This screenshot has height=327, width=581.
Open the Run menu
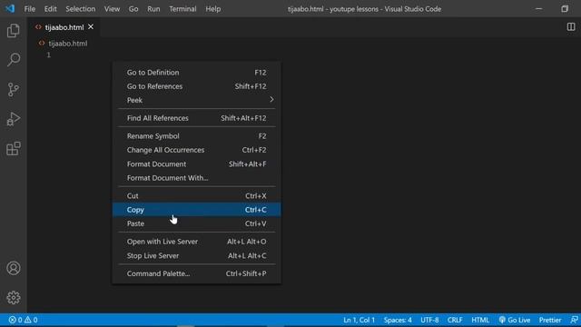(x=153, y=8)
